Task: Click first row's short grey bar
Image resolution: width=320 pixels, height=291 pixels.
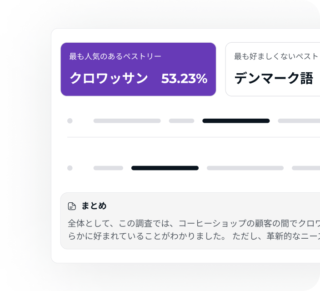Action: [x=181, y=120]
